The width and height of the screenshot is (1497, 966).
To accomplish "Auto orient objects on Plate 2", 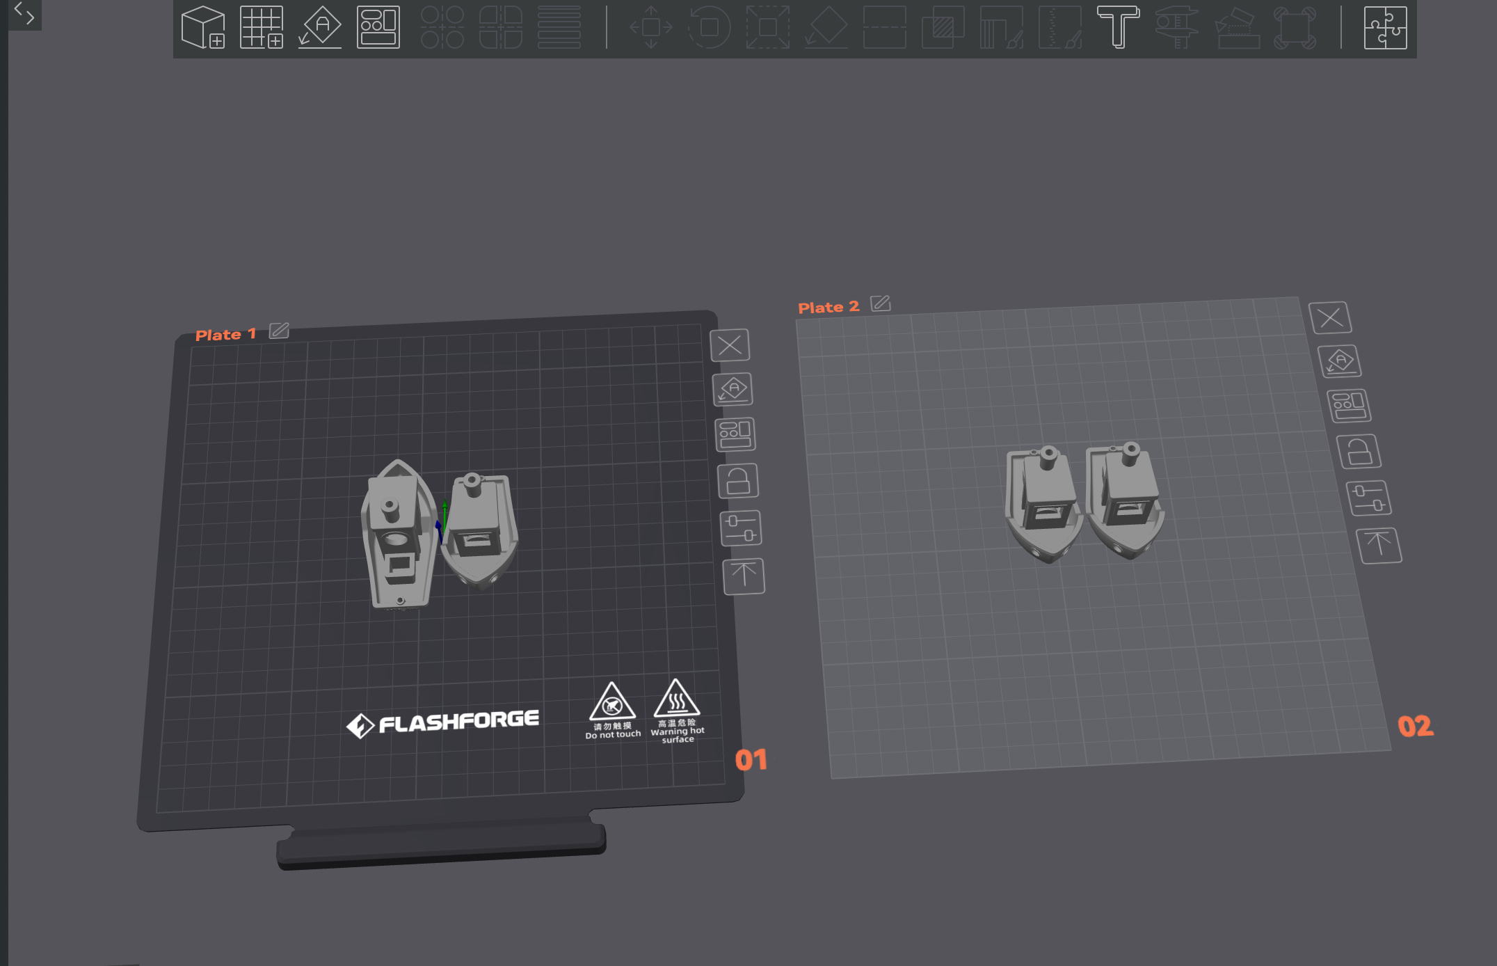I will point(1340,362).
